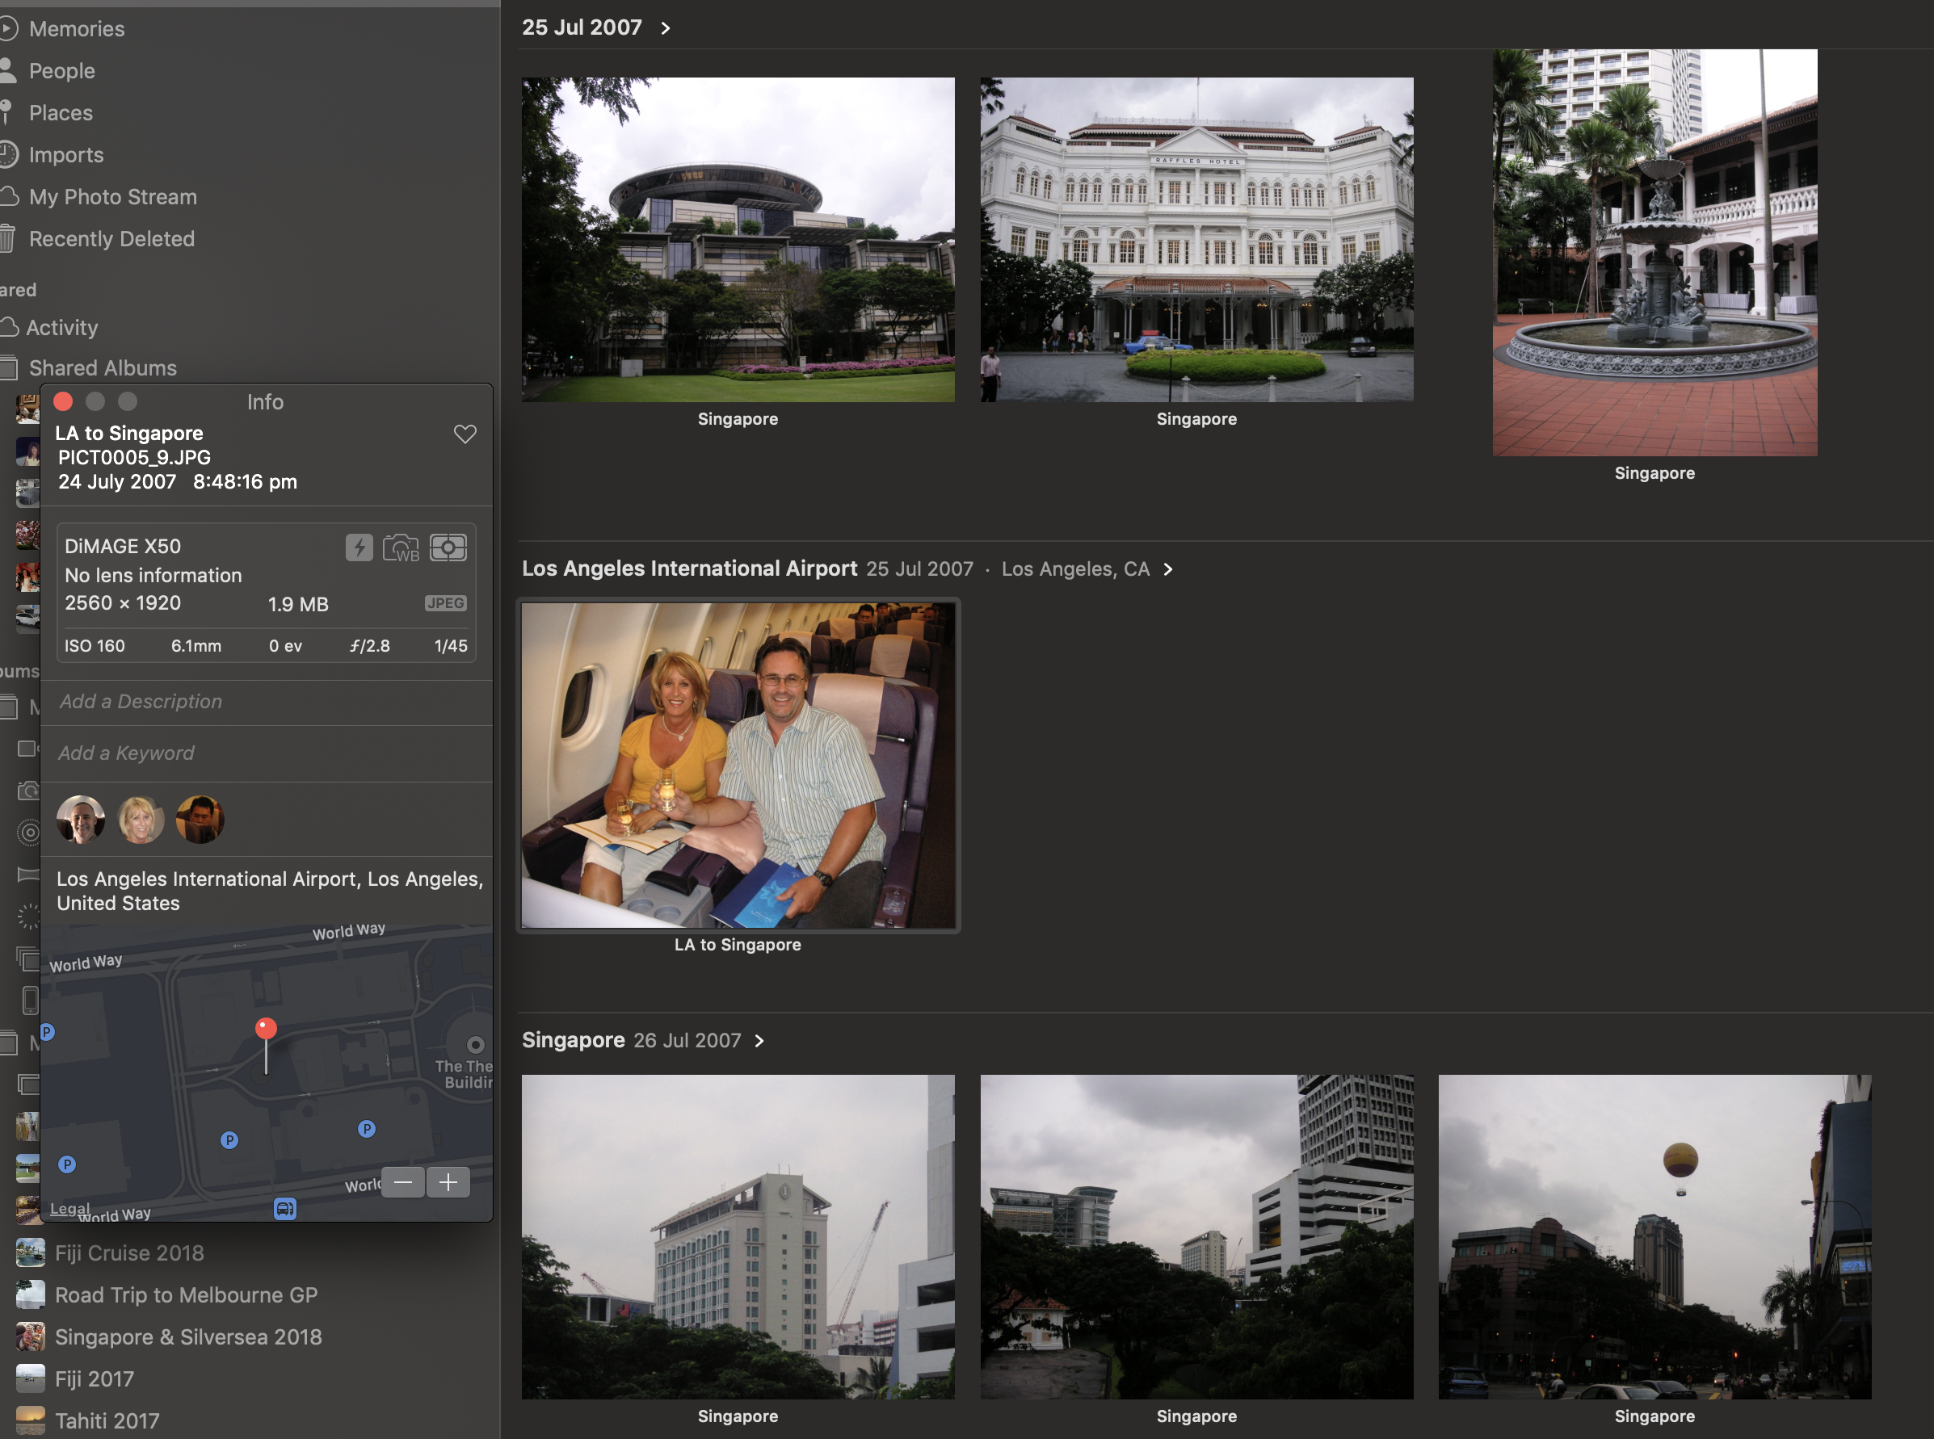The width and height of the screenshot is (1934, 1439).
Task: Click the blonde woman's face thumbnail
Action: [141, 820]
